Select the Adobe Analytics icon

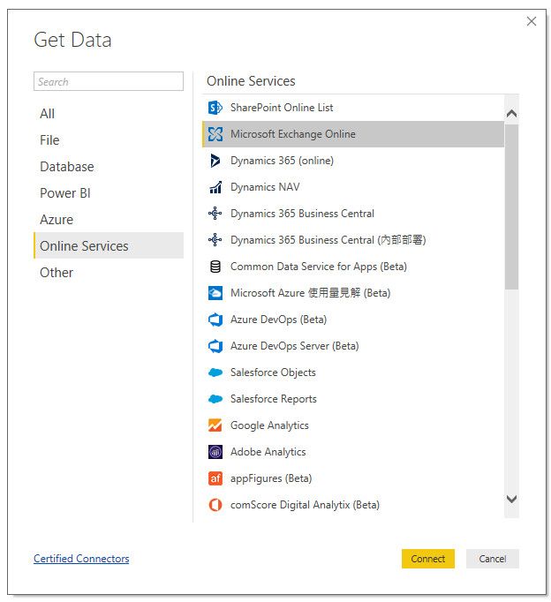(x=215, y=452)
